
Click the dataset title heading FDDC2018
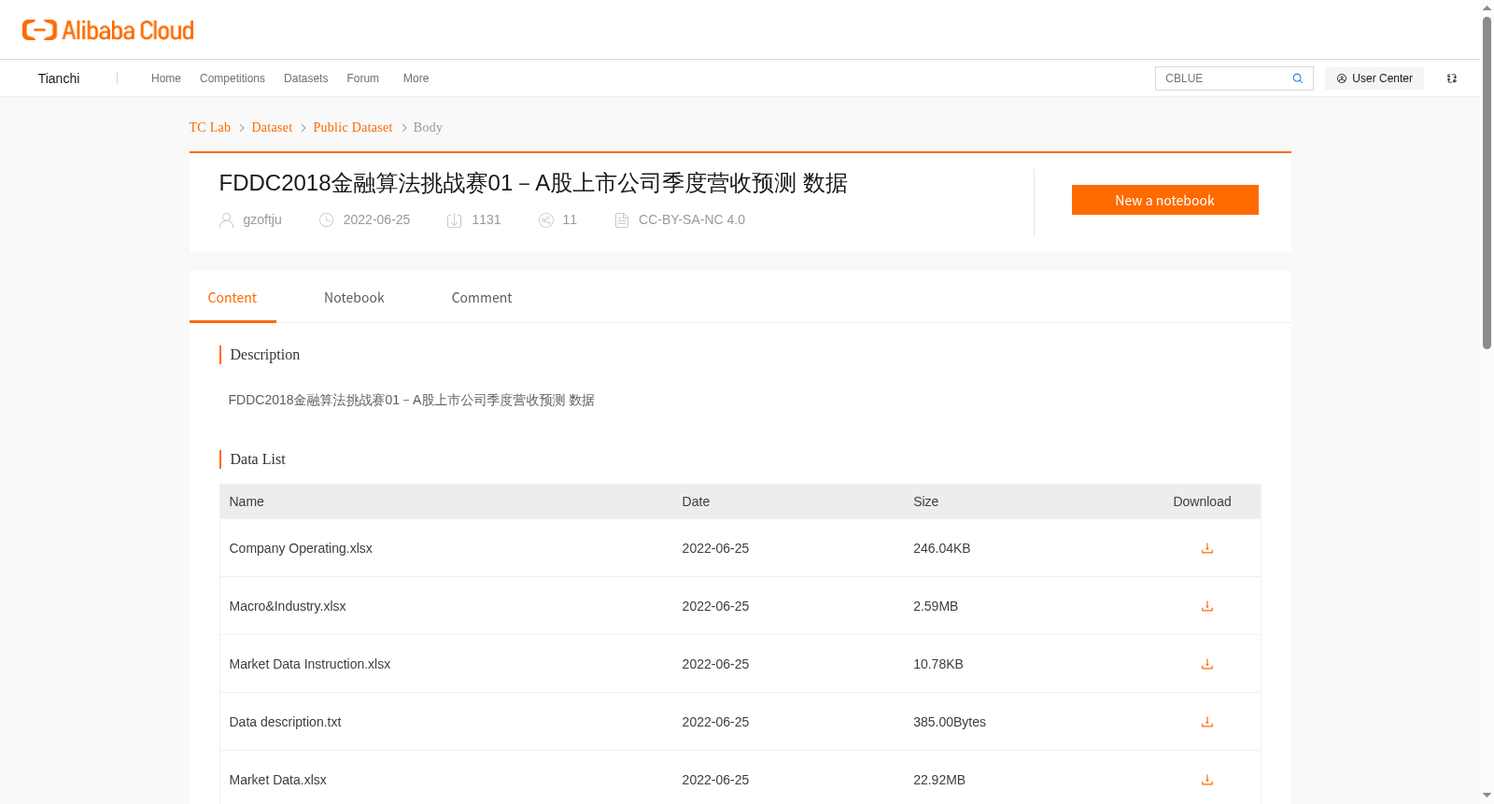click(533, 183)
